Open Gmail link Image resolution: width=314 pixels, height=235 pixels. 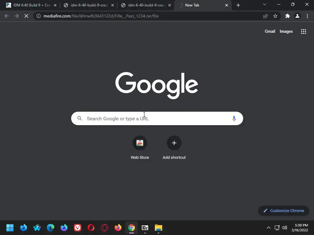tap(270, 32)
